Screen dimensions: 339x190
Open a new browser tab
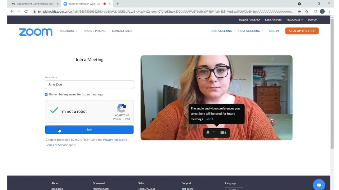tap(118, 4)
